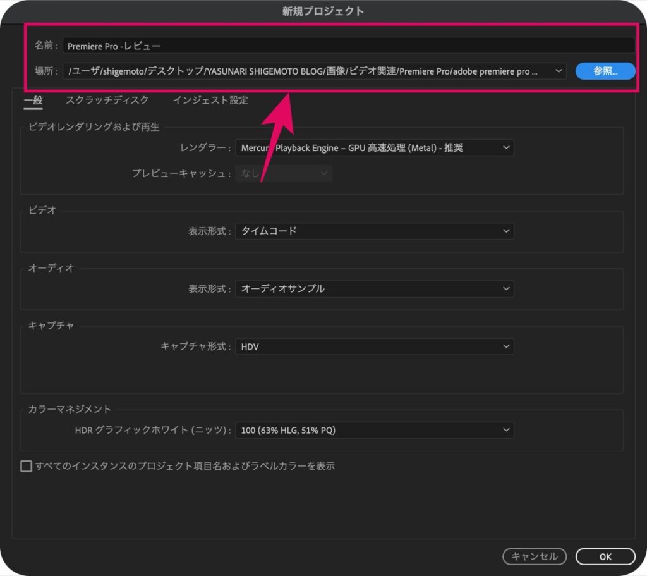Open the オーディオ 表示形式 オーディオサンプル dropdown
The height and width of the screenshot is (576, 647).
tap(375, 289)
